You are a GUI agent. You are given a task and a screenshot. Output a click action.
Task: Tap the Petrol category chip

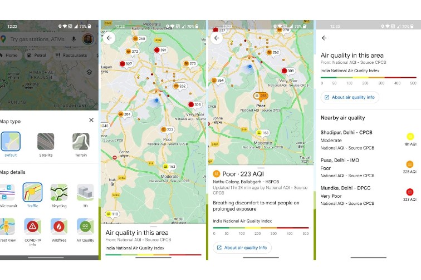pos(37,55)
